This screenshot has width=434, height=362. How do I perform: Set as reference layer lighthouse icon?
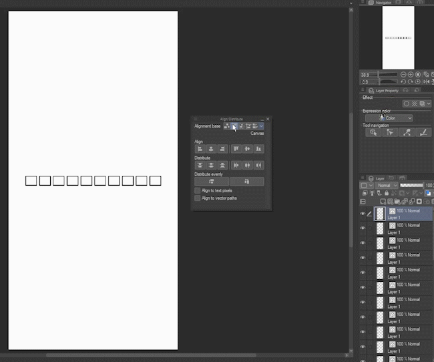(x=372, y=193)
